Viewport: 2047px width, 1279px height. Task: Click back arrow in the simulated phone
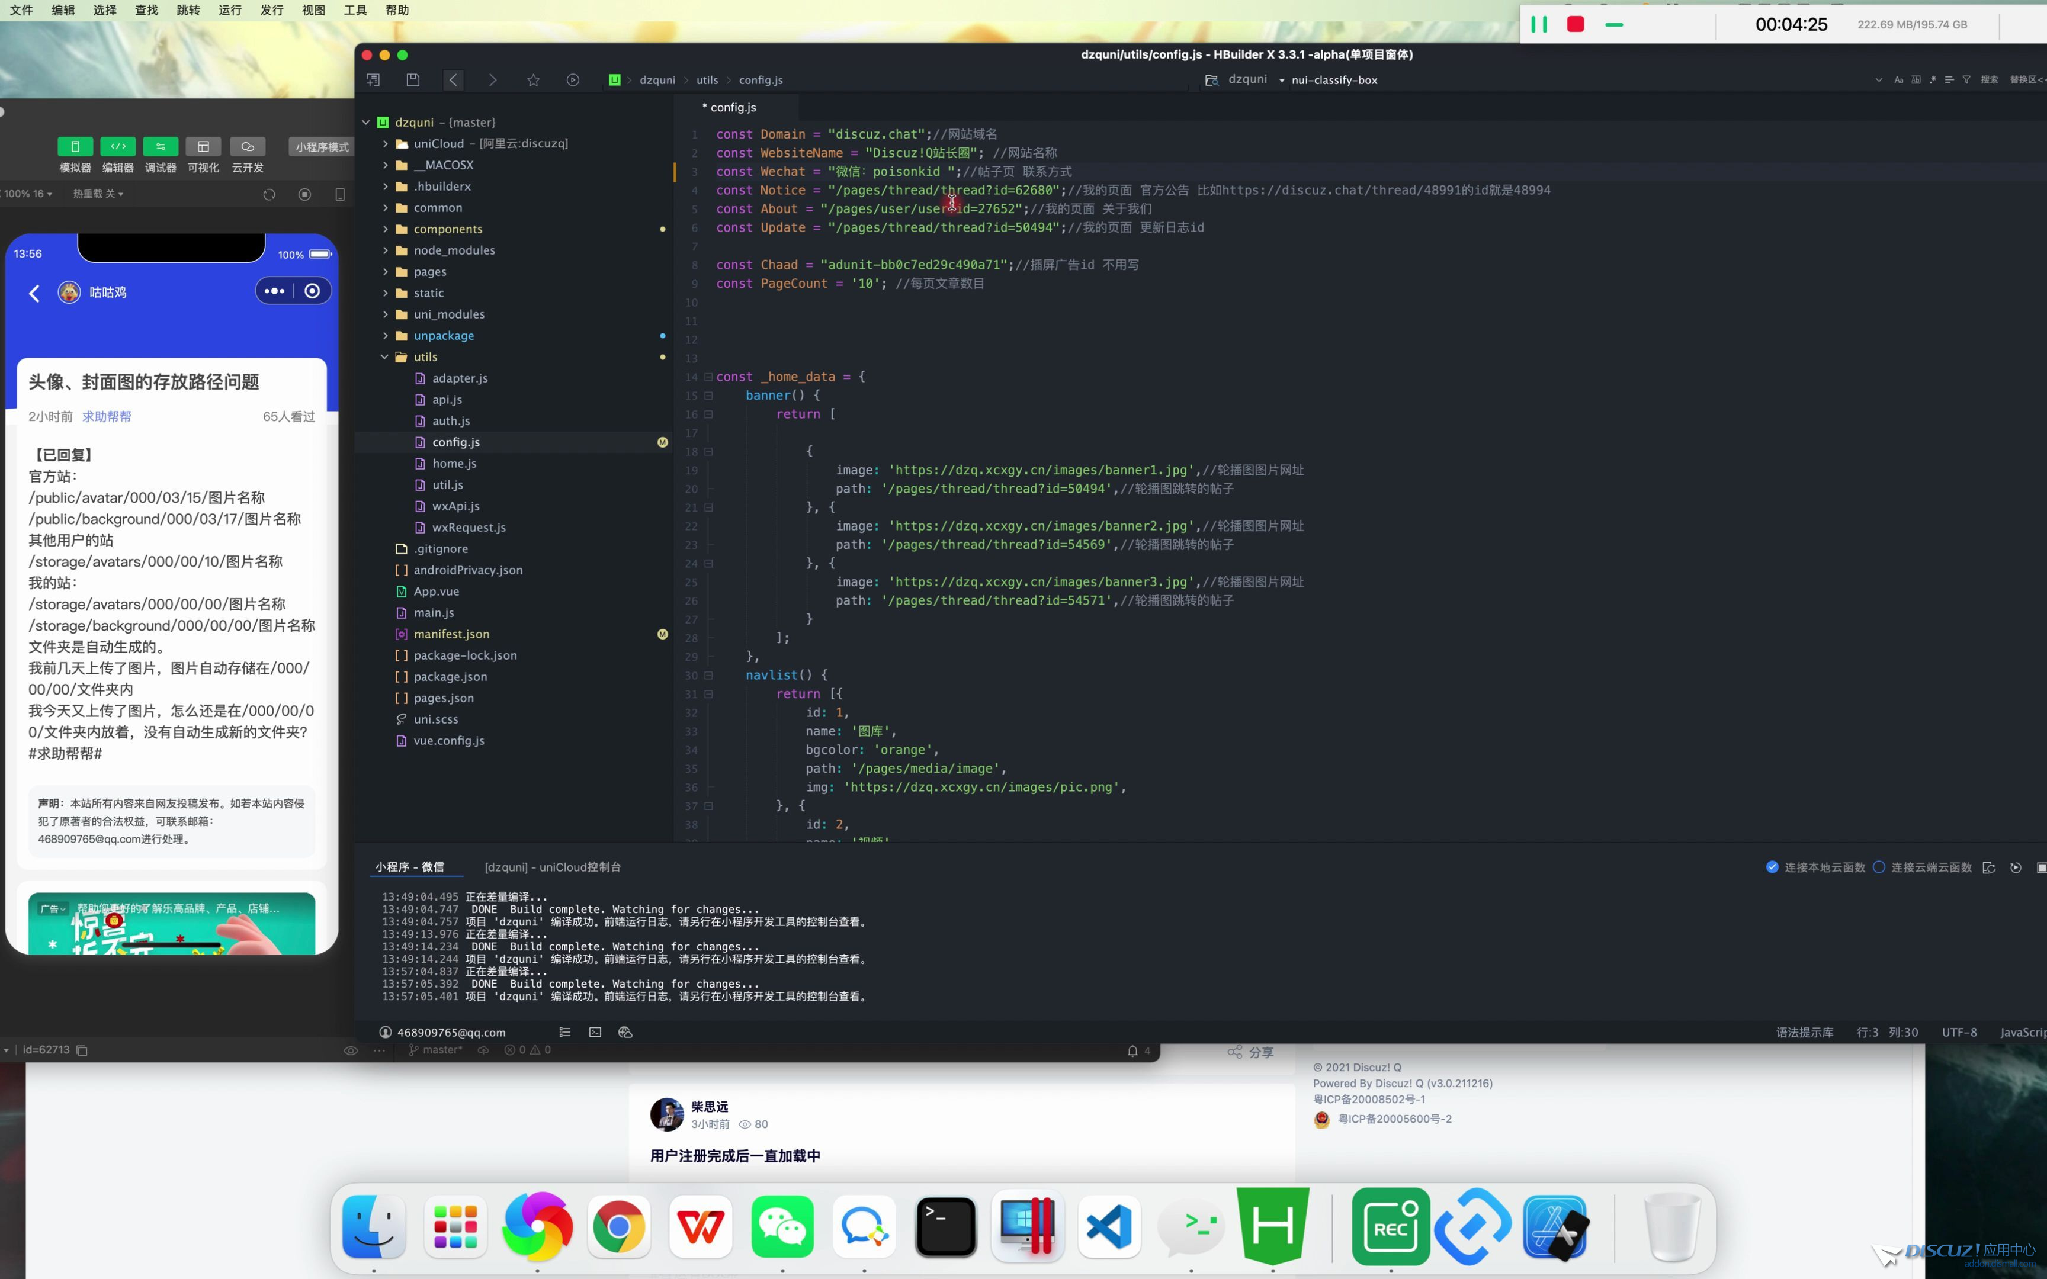coord(34,293)
